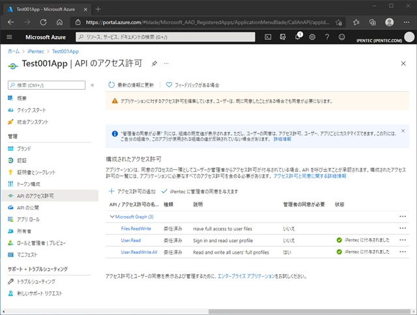Screen dimensions: 417x315
Task: Refresh the browser page
Action: pyautogui.click(x=43, y=22)
